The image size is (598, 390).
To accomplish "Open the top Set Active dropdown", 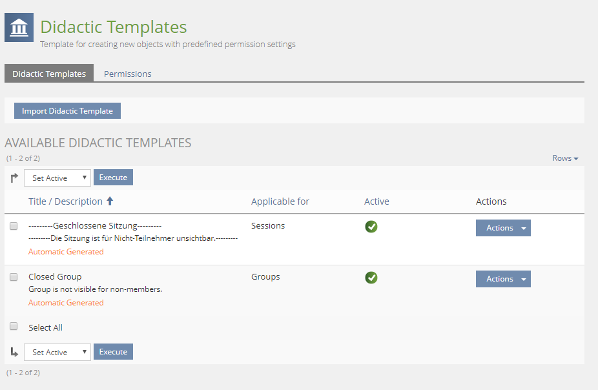I will coord(57,178).
